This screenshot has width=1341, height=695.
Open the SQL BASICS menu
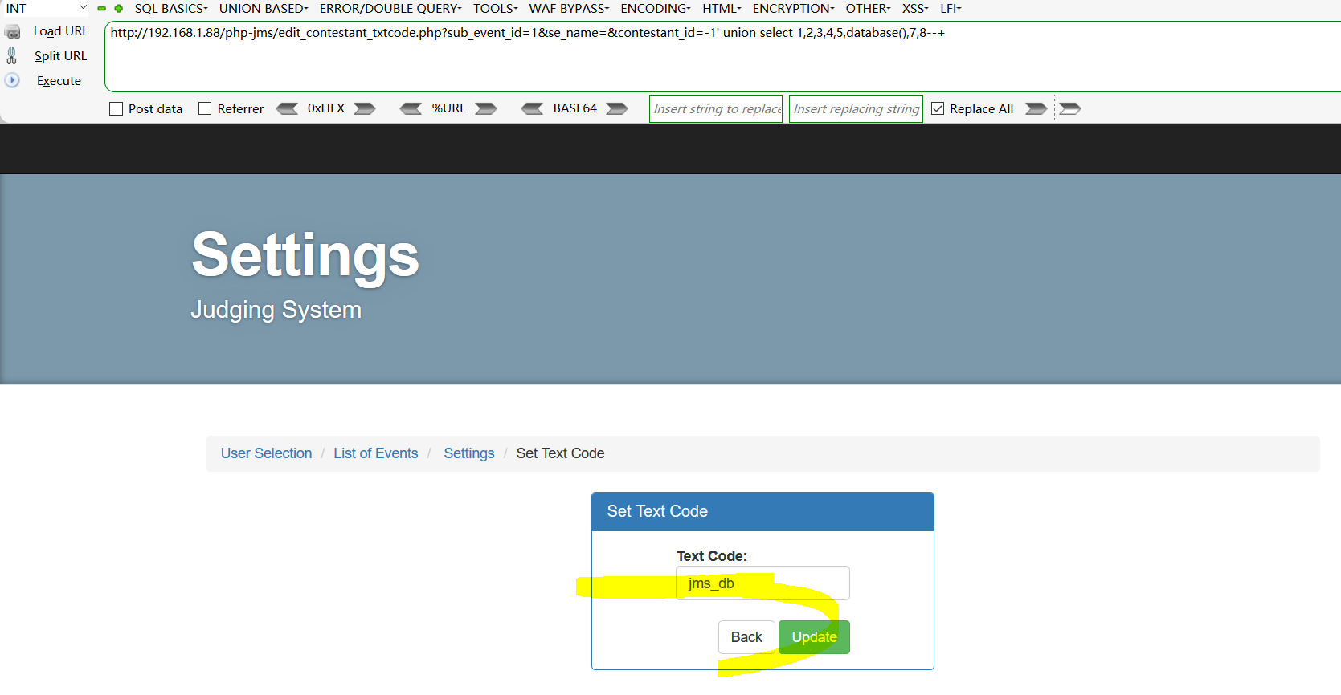pos(171,8)
